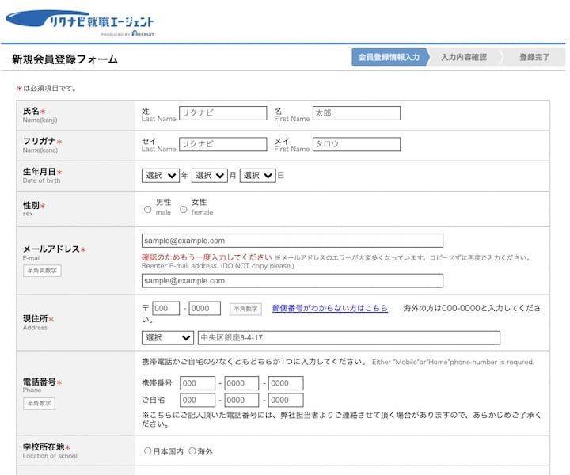Choose 日本国内 for school location

[148, 451]
